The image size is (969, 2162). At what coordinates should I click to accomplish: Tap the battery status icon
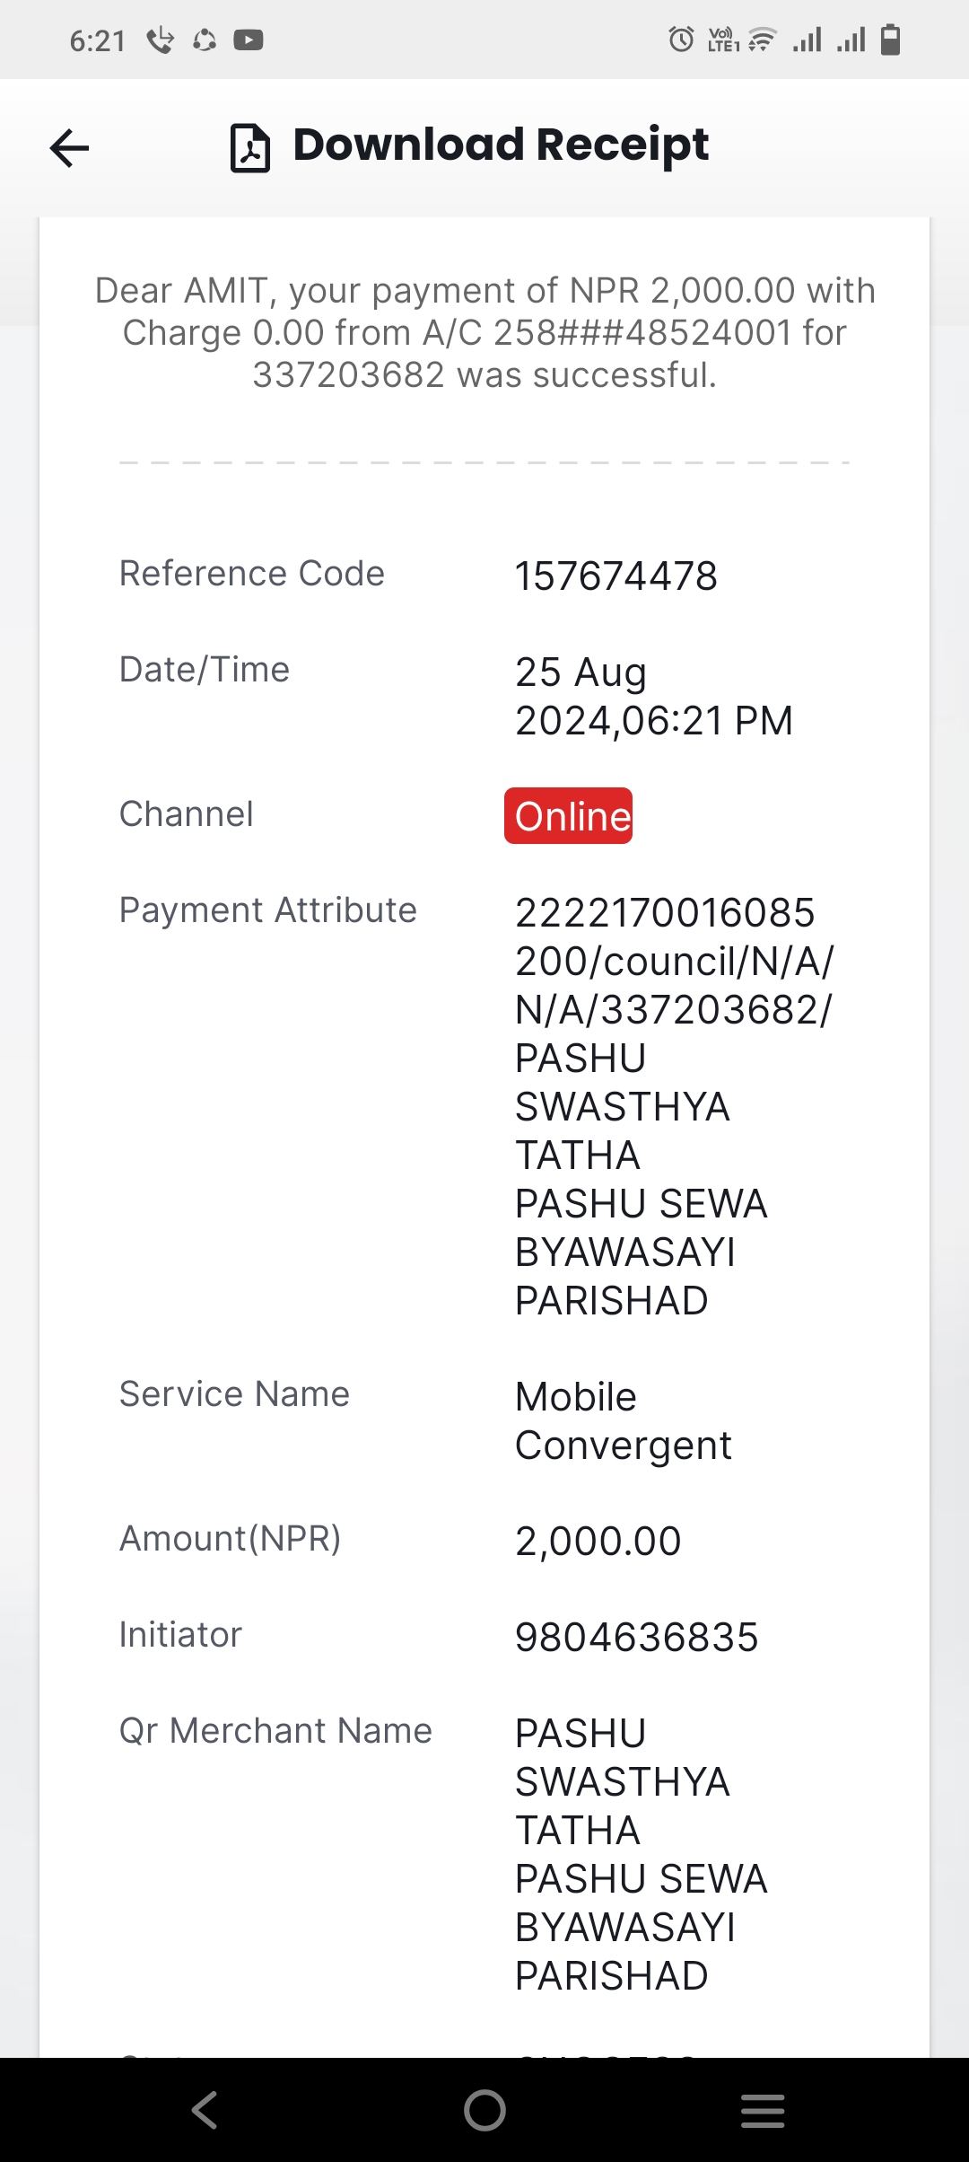coord(890,40)
